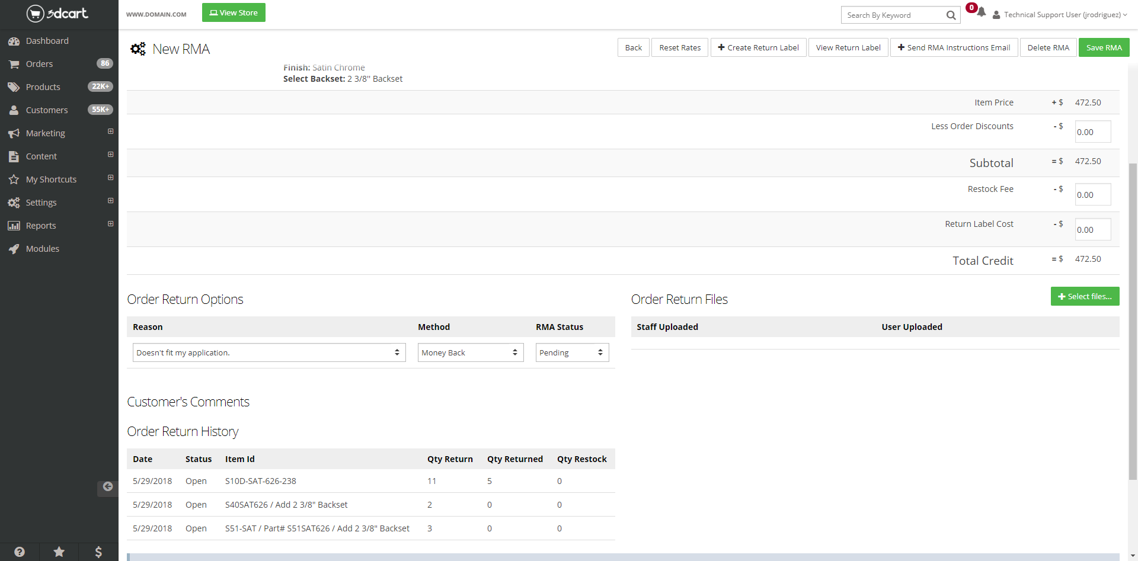Open help question mark icon

(20, 552)
